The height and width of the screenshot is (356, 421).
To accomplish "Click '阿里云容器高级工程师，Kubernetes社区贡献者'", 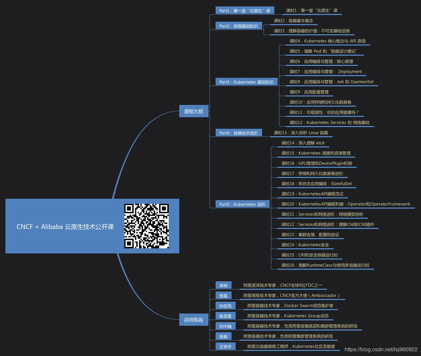I will pyautogui.click(x=291, y=346).
